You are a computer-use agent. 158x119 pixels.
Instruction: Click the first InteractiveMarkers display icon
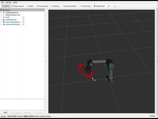coord(4,22)
